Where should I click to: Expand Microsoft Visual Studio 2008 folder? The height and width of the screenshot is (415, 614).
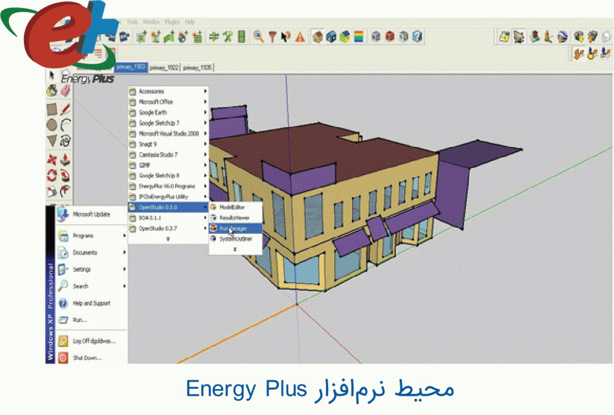pyautogui.click(x=168, y=134)
